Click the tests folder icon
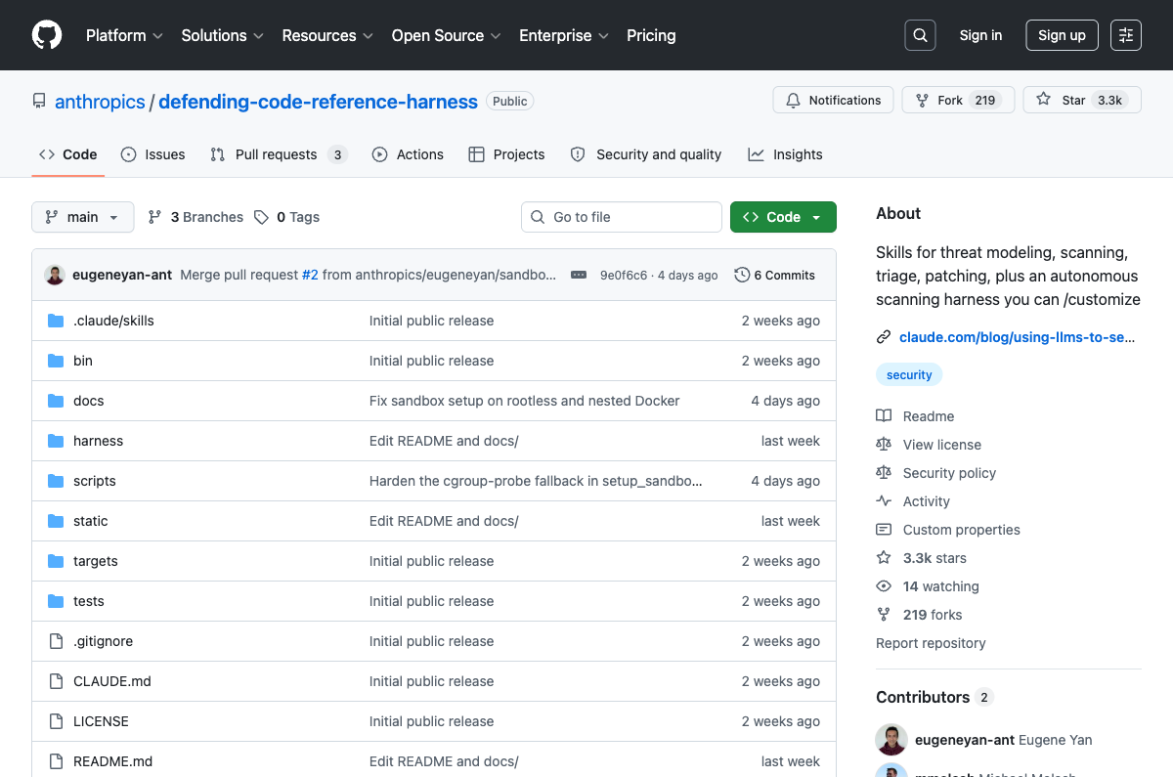 (x=56, y=601)
